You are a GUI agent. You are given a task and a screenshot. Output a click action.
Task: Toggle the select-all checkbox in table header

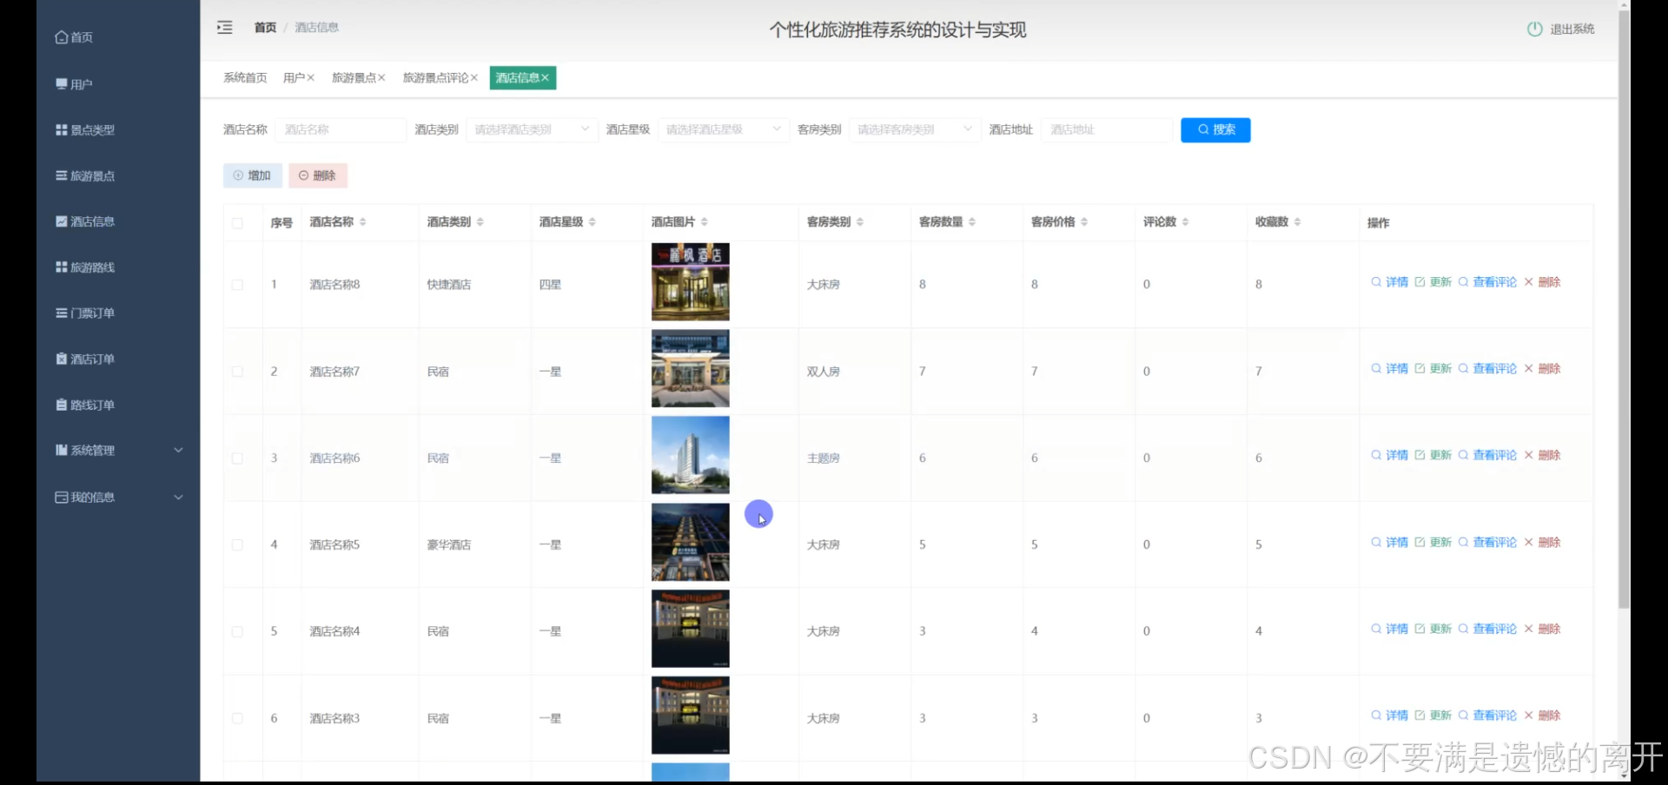[x=237, y=223]
